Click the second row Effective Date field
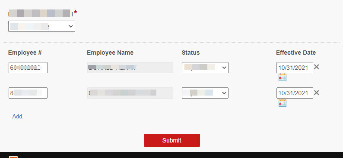Screen dimensions: 343x158 point(295,93)
